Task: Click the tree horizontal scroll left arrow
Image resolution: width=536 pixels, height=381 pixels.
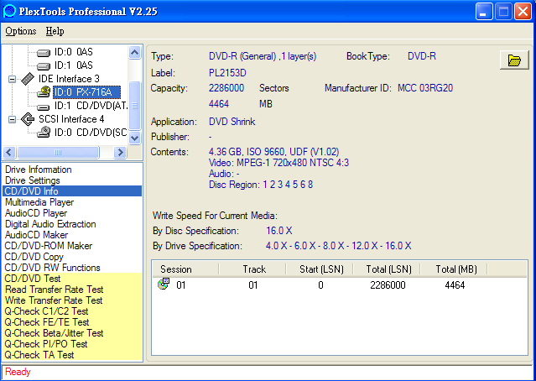Action: (x=9, y=152)
